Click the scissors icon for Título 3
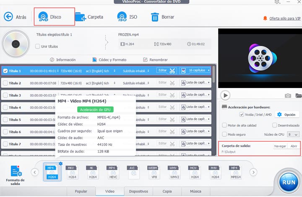This screenshot has height=197, width=302. tap(172, 95)
